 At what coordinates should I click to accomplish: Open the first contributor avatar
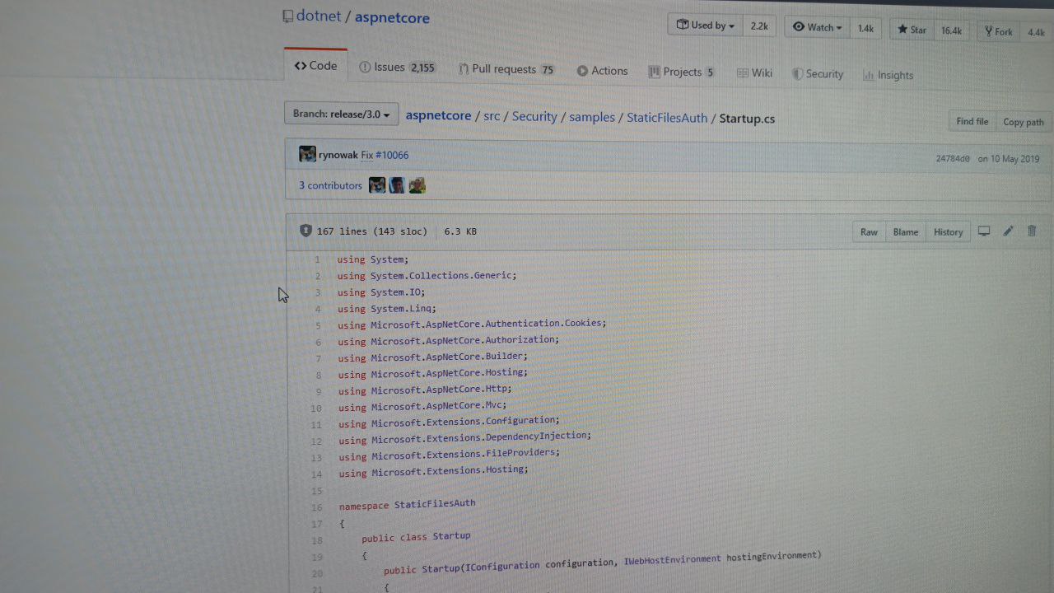(377, 185)
